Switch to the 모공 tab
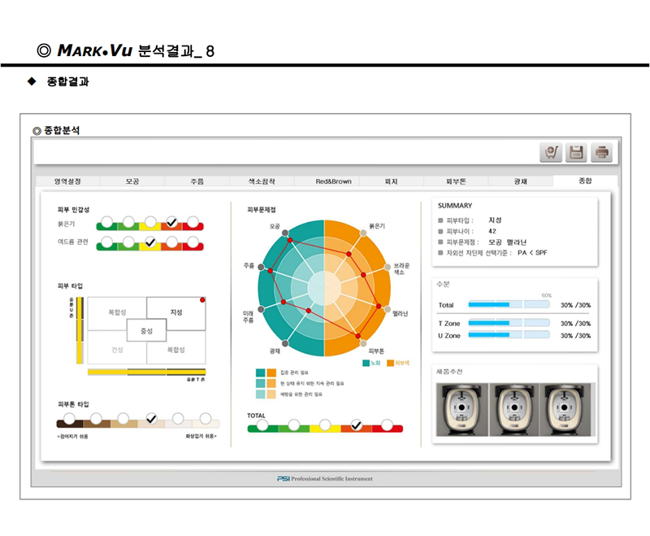650x536 pixels. [x=132, y=181]
